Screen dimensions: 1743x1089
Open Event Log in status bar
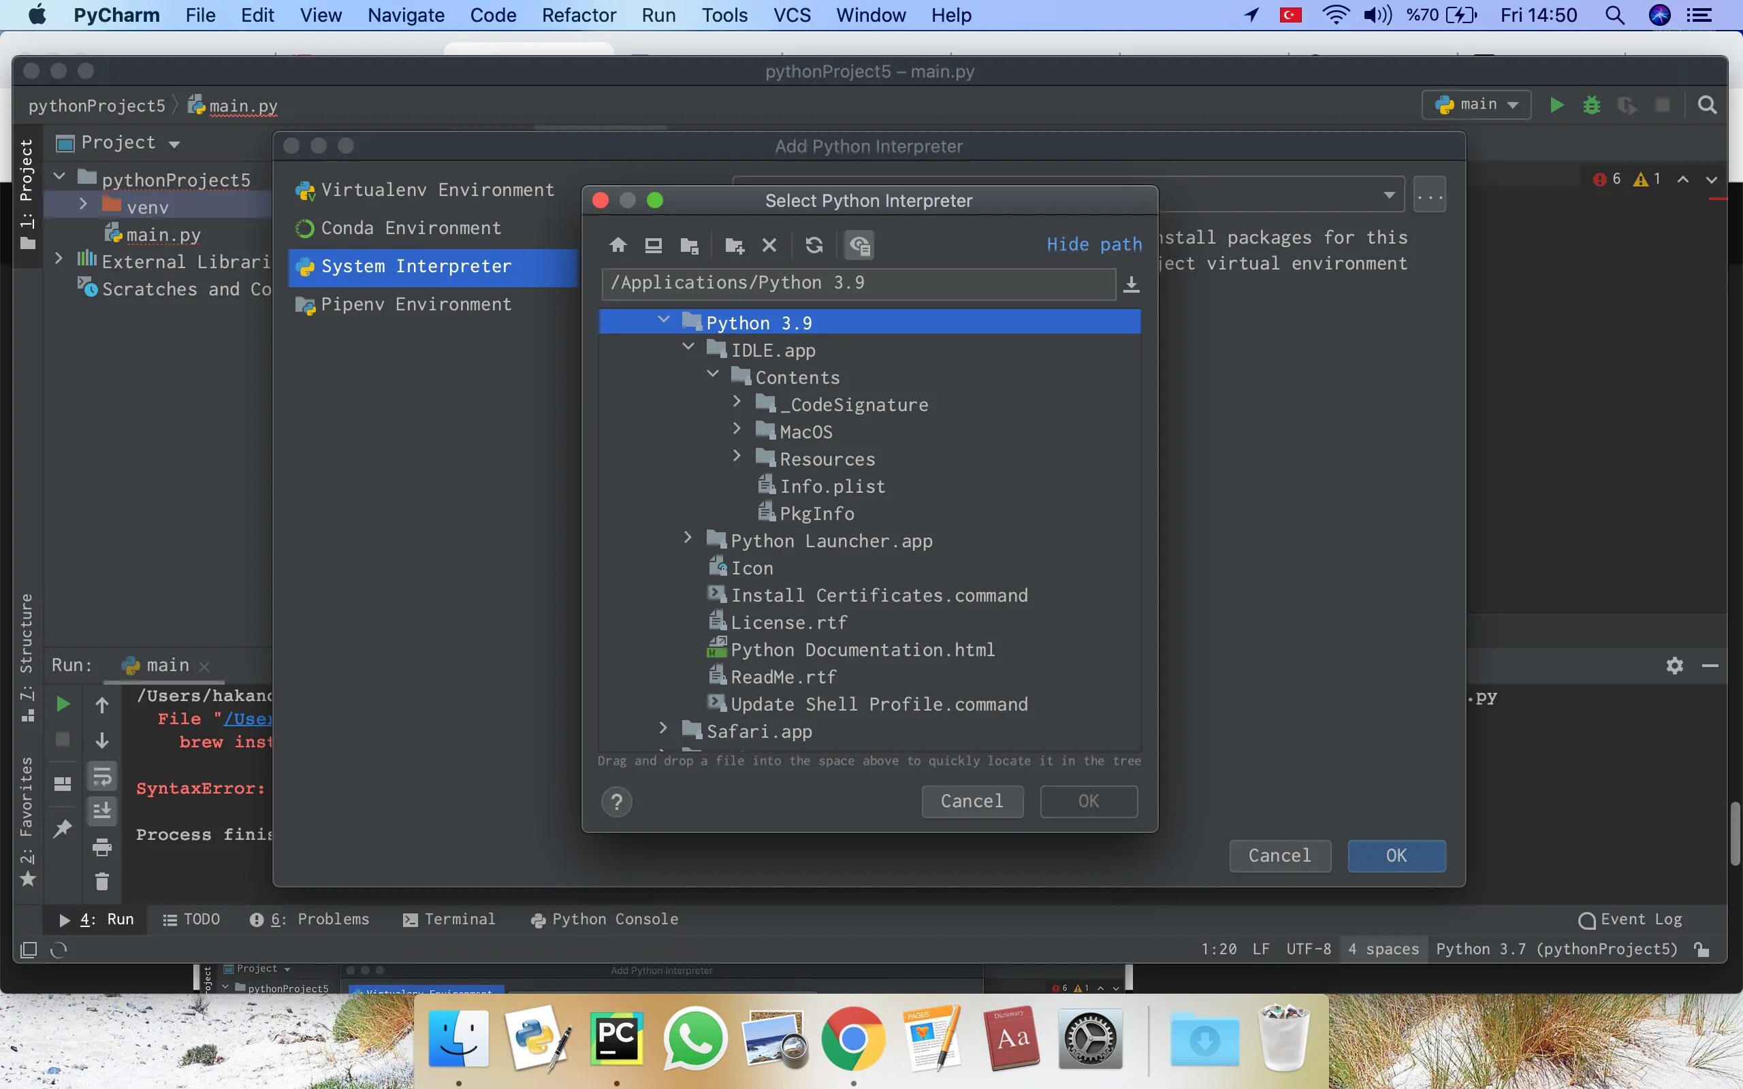coord(1630,920)
